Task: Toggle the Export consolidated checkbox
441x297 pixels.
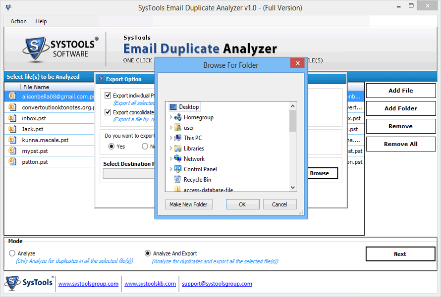Action: click(108, 112)
